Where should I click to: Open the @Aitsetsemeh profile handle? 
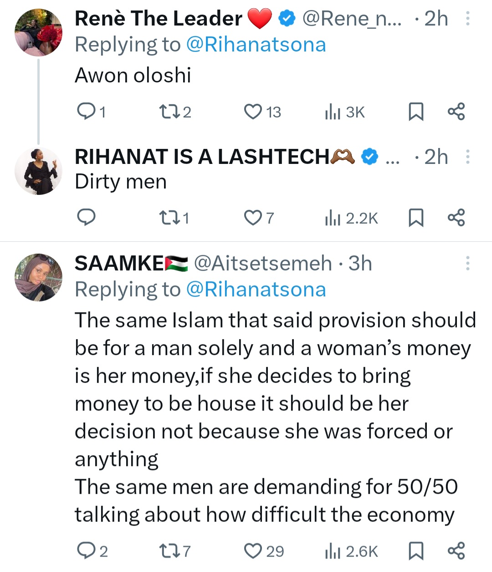263,263
